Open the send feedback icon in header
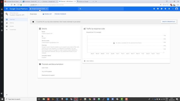 (x=161, y=9)
